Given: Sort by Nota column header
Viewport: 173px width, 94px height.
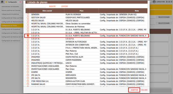Looking at the screenshot, I should point(137,11).
